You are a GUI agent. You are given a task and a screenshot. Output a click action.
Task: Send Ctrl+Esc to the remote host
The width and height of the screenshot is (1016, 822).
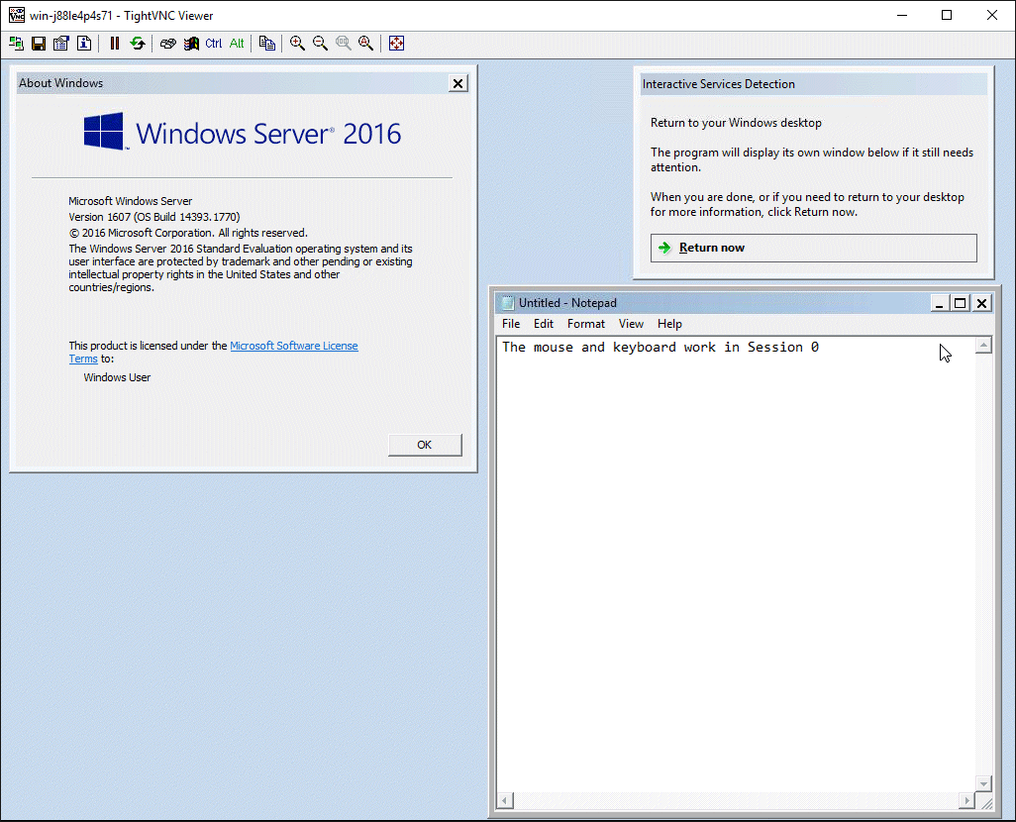(x=191, y=44)
